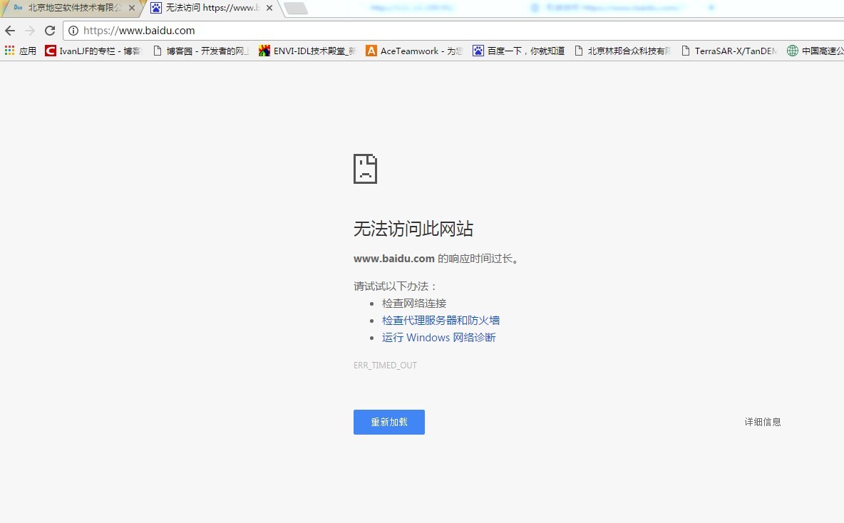Open the 北京林邦合众科技 bookmark

click(623, 51)
